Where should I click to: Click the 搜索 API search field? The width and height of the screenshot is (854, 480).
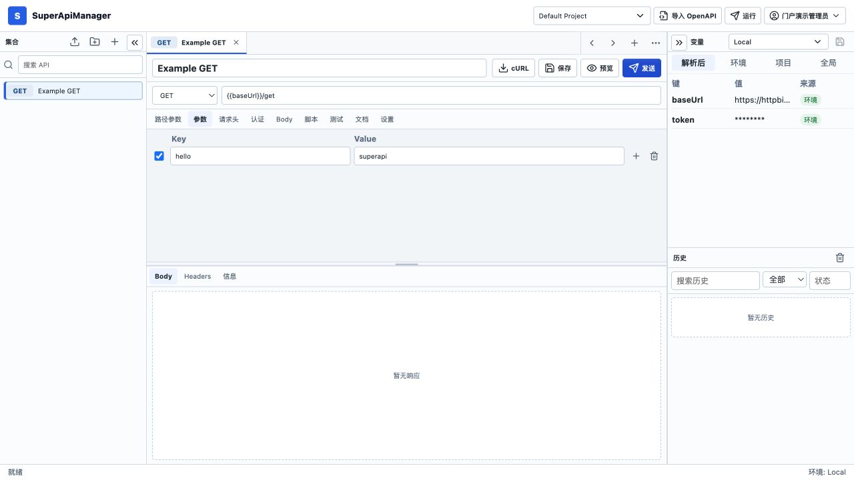point(80,65)
